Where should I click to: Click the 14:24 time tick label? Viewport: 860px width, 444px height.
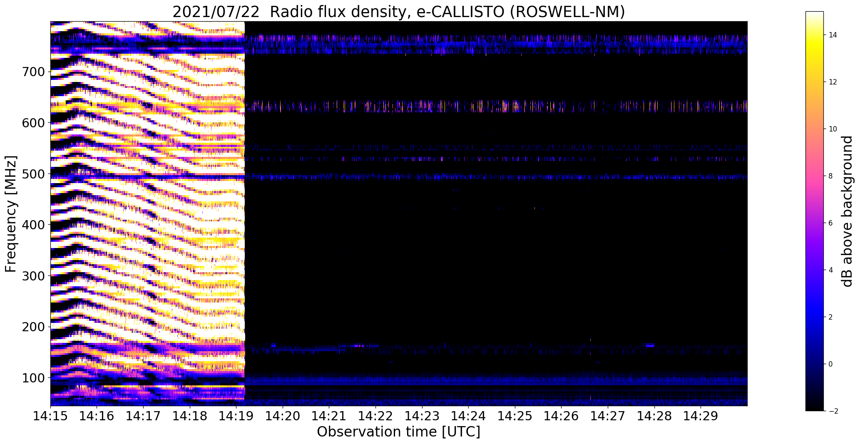coord(468,416)
